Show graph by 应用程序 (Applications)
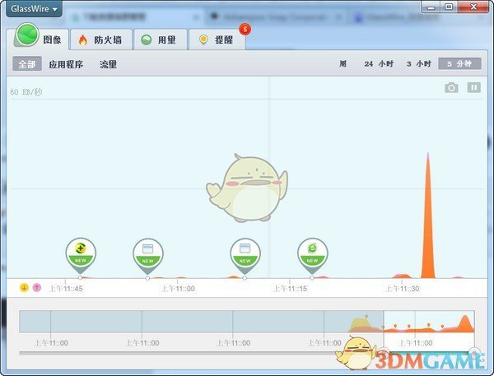The height and width of the screenshot is (376, 494). pyautogui.click(x=66, y=64)
